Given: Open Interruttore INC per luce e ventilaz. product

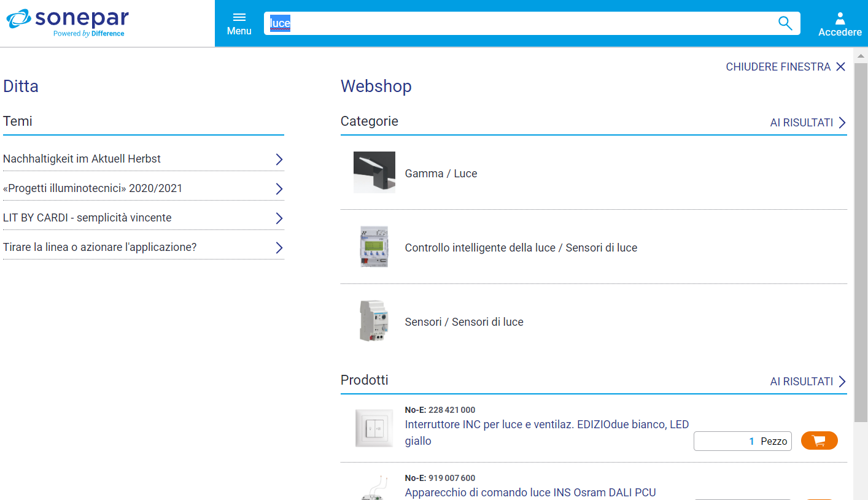Looking at the screenshot, I should (547, 433).
